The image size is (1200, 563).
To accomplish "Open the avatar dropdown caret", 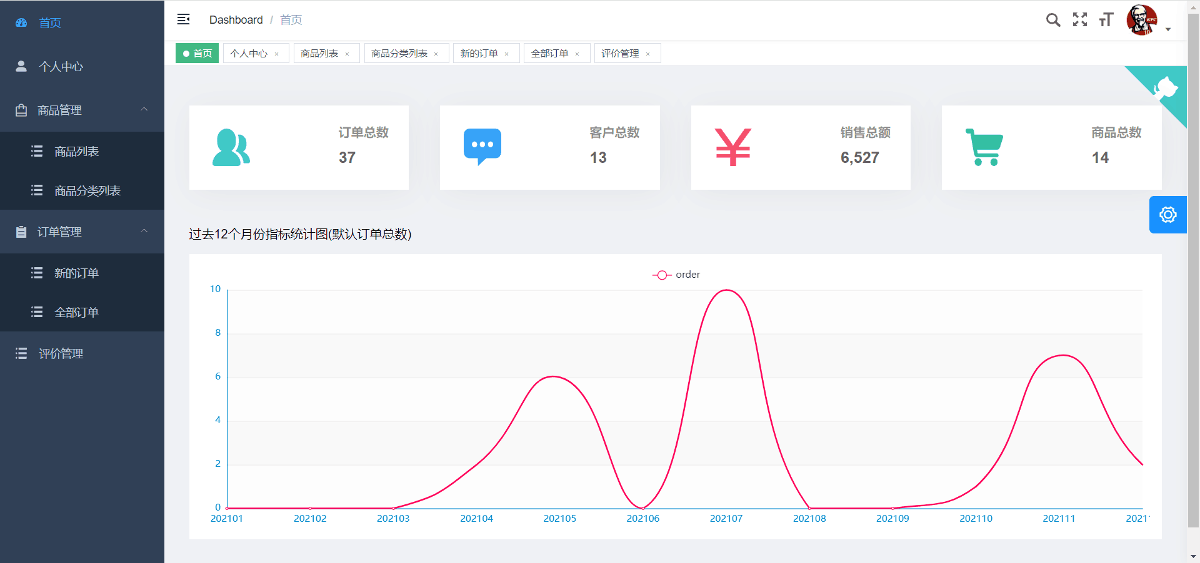I will [1168, 29].
